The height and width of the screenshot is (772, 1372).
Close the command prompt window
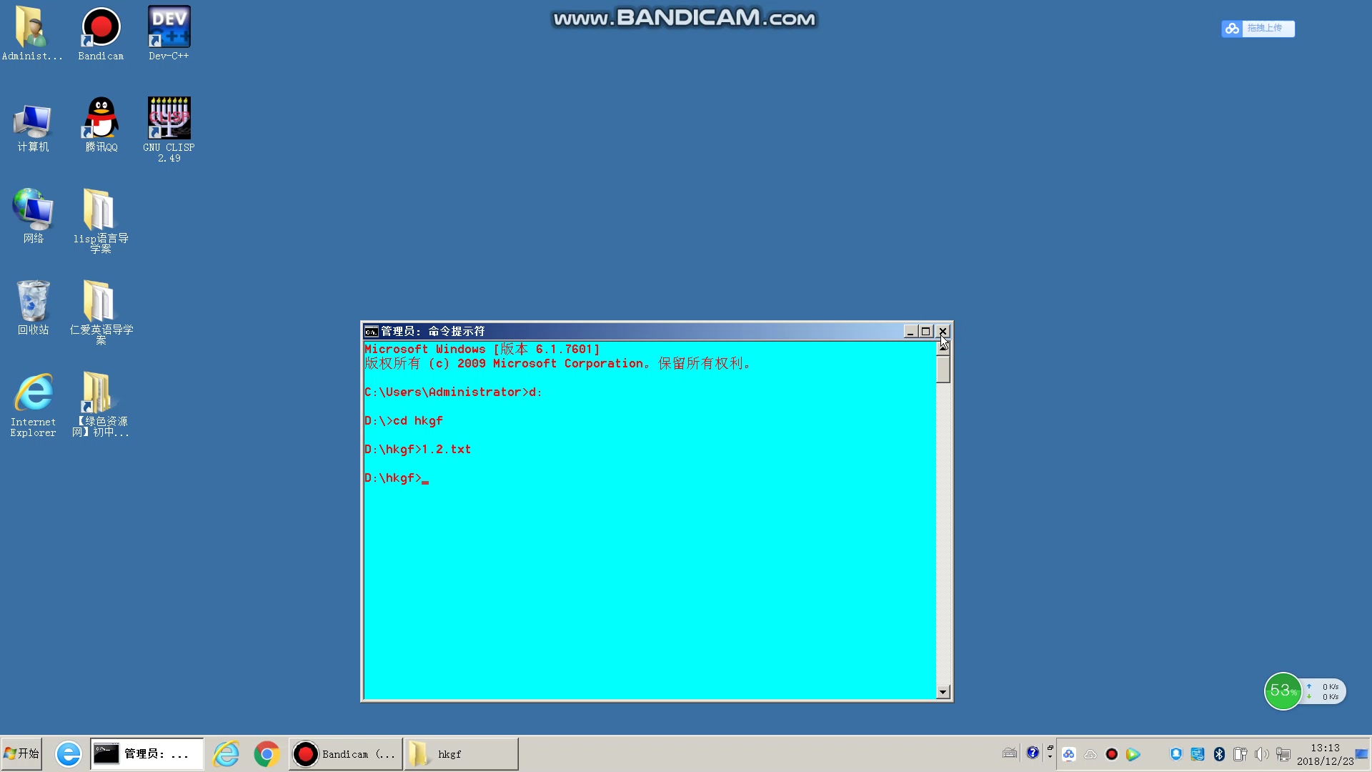943,331
